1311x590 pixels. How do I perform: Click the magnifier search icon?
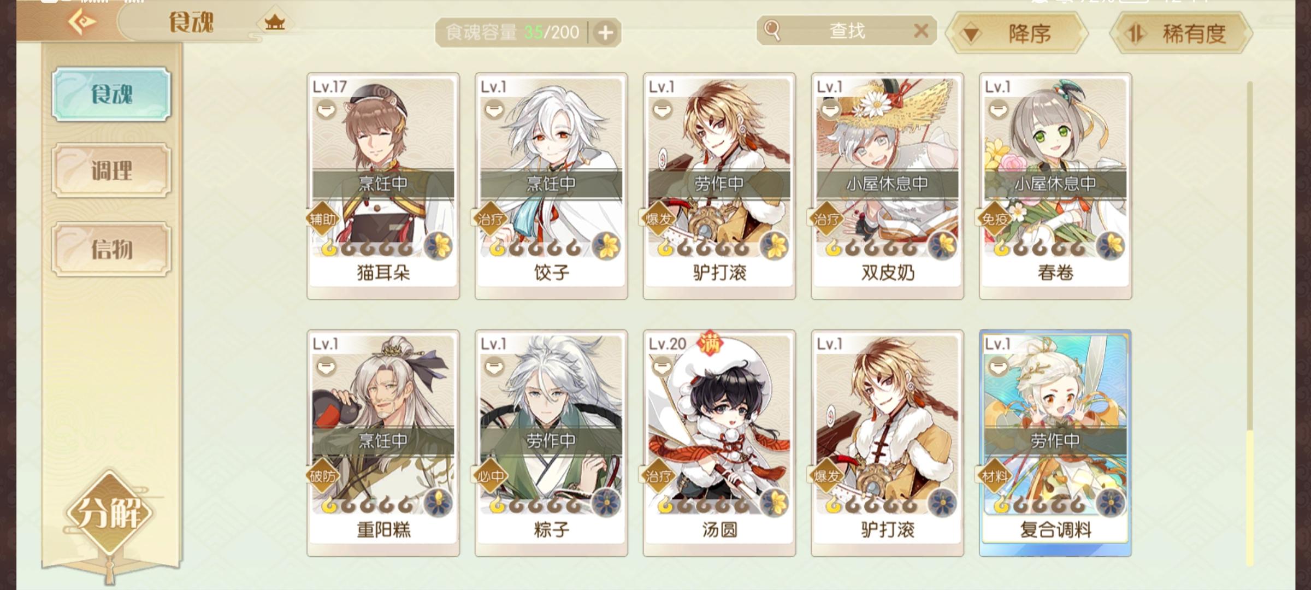[x=772, y=30]
